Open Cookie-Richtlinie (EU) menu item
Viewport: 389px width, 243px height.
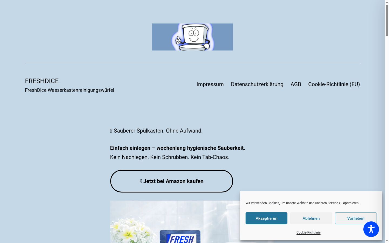click(x=334, y=84)
